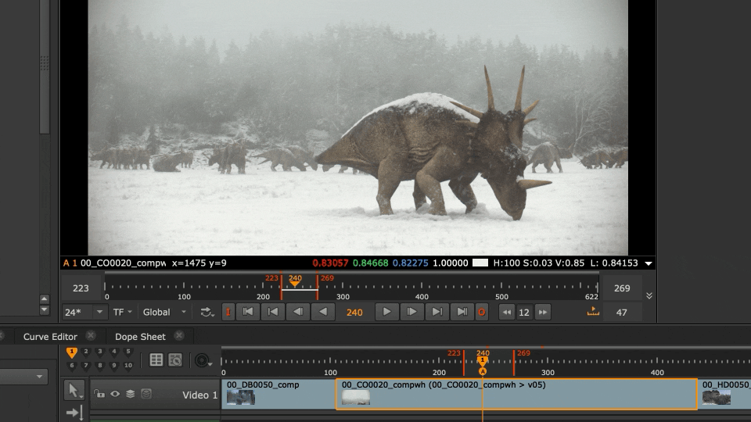
Task: Click the sequence timeline playhead at 240
Action: (483, 359)
